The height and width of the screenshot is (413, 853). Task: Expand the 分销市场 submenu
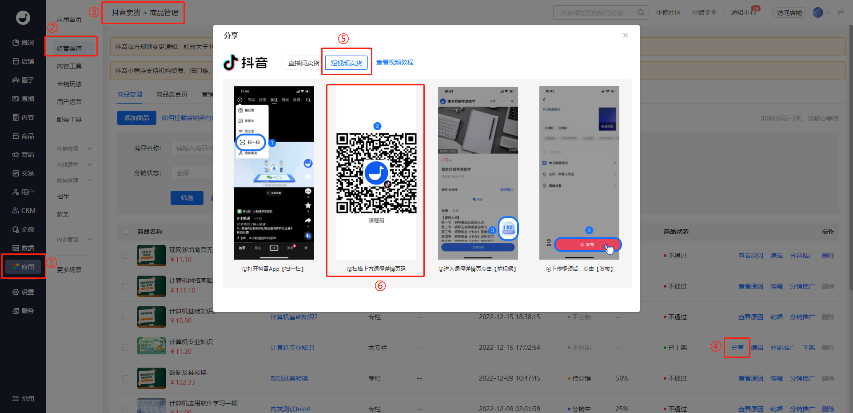click(74, 148)
